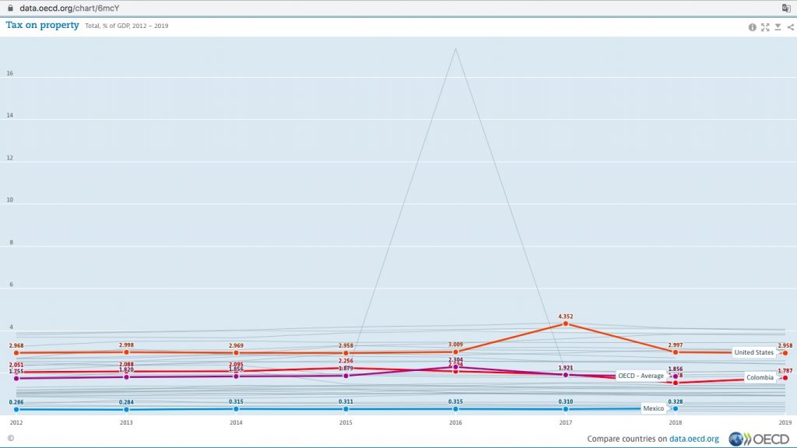This screenshot has height=448, width=797.
Task: Click the lock icon beside the URL
Action: [x=9, y=8]
